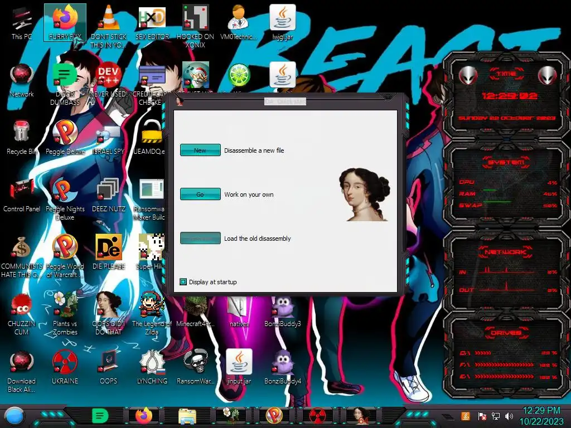The height and width of the screenshot is (428, 571).
Task: Click New to disassemble a new file
Action: [200, 150]
